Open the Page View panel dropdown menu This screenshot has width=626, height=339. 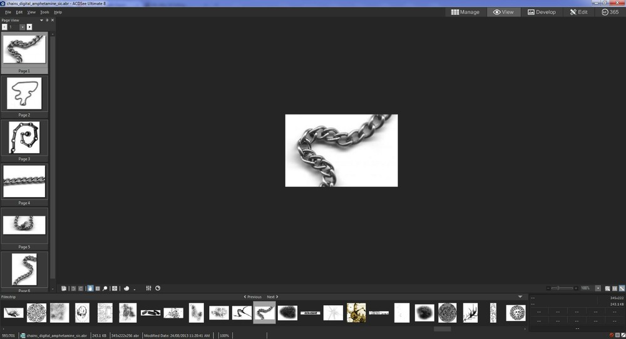coord(41,20)
